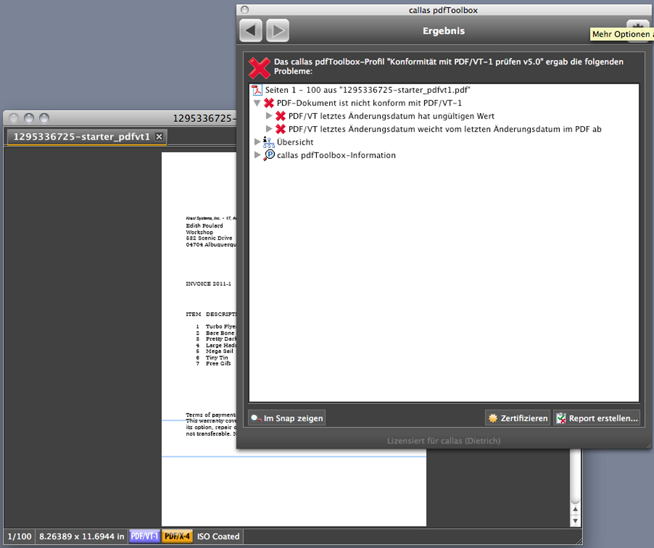Open the gear options menu

[x=637, y=25]
